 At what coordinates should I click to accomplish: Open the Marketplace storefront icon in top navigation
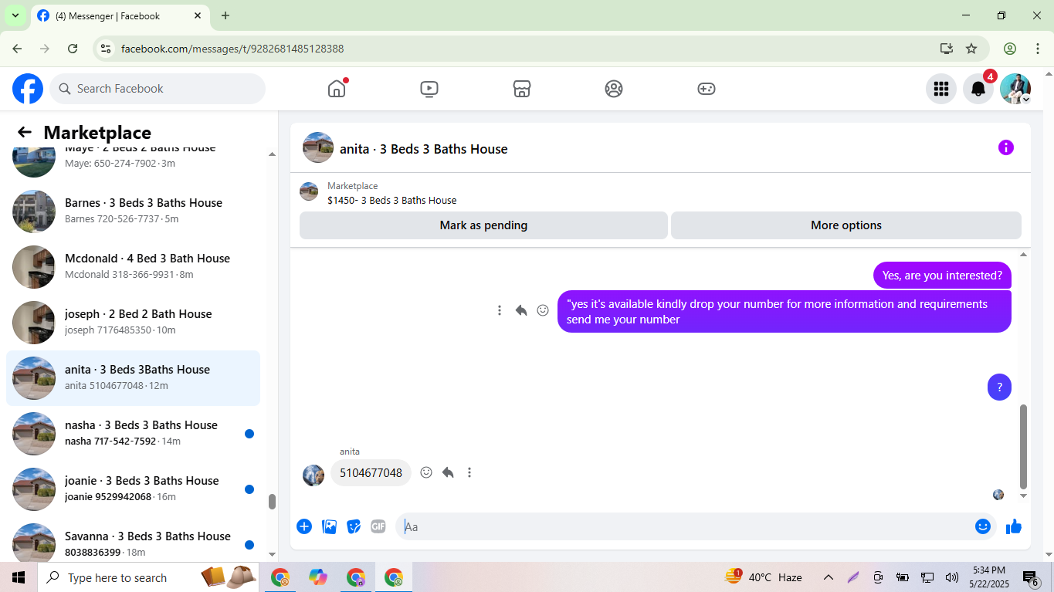pyautogui.click(x=522, y=89)
